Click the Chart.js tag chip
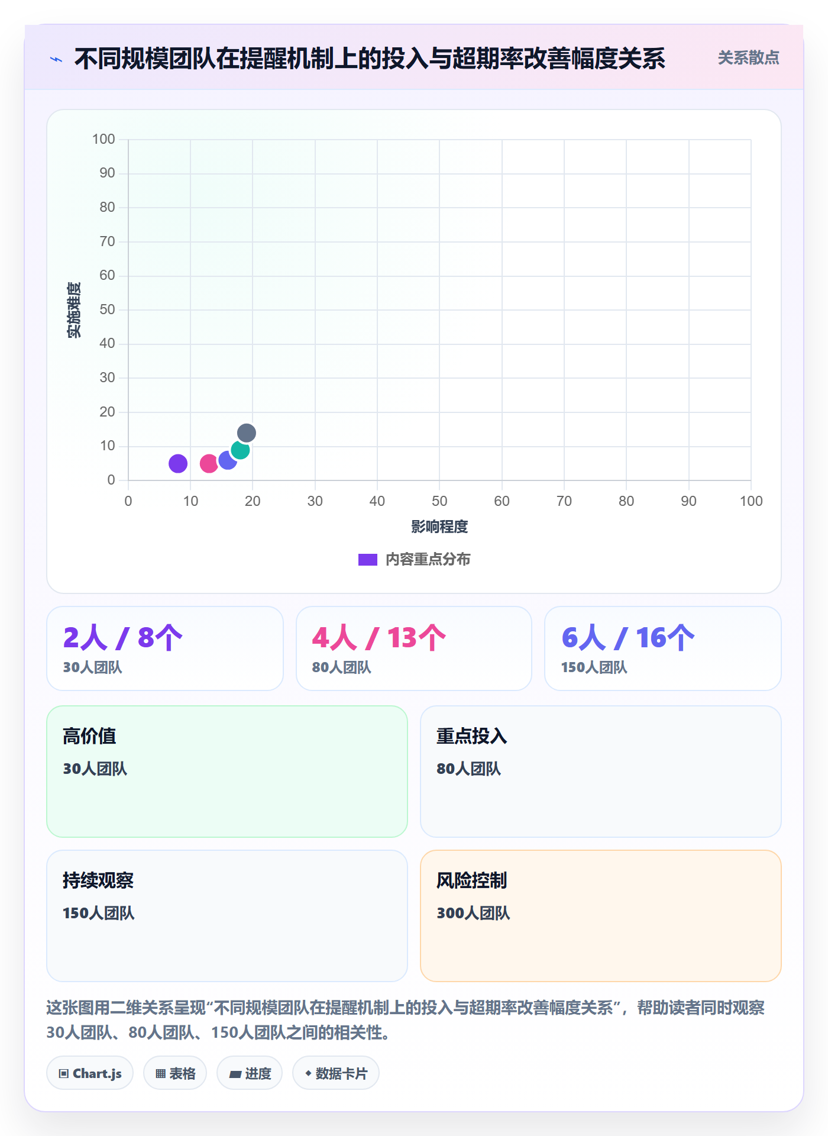828x1136 pixels. (90, 1073)
